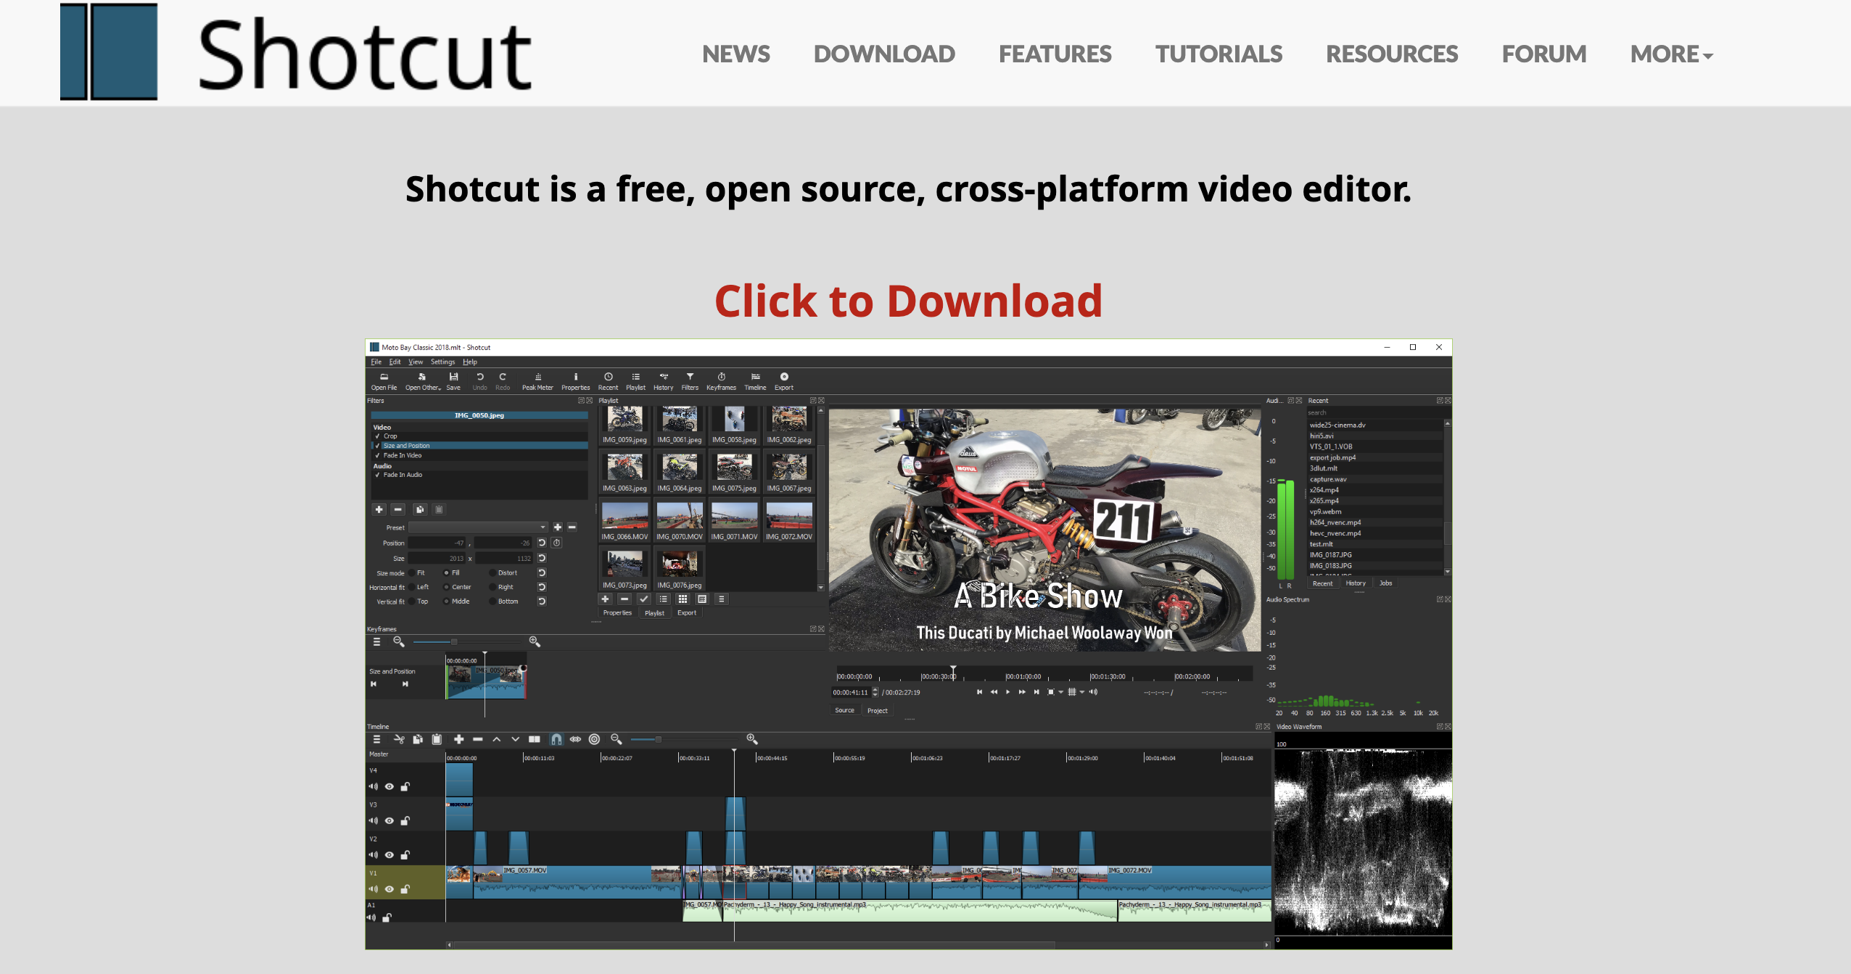This screenshot has height=974, width=1851.
Task: Click the timeline zoom slider handle
Action: click(x=659, y=739)
